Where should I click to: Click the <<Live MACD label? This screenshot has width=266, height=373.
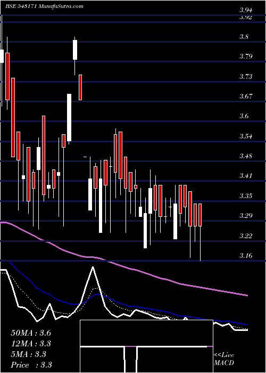tap(224, 359)
